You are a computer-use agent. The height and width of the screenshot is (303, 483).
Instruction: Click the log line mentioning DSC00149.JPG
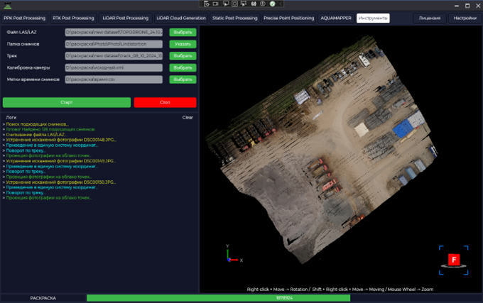pos(60,161)
